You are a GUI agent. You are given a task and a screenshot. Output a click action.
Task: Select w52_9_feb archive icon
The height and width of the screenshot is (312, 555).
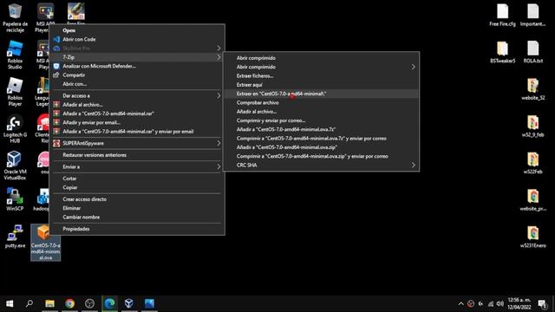click(532, 126)
